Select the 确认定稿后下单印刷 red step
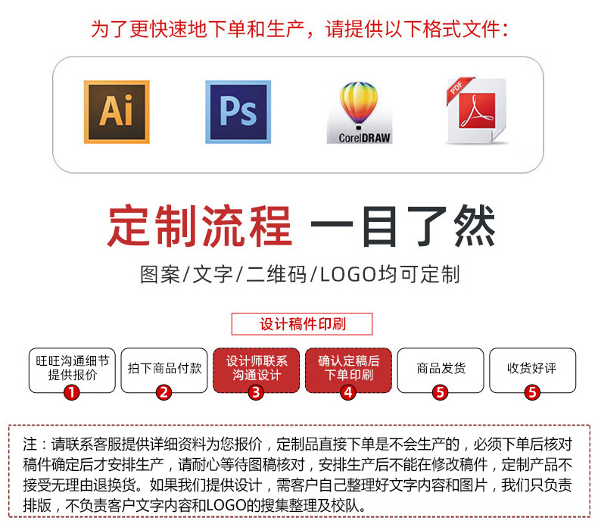This screenshot has height=524, width=598. (x=348, y=370)
